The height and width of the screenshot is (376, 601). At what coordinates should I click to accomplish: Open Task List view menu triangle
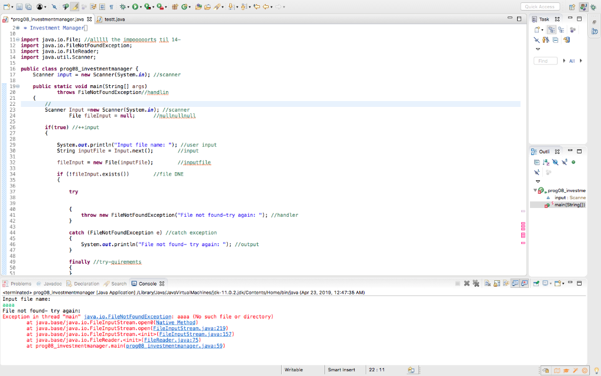tap(538, 49)
